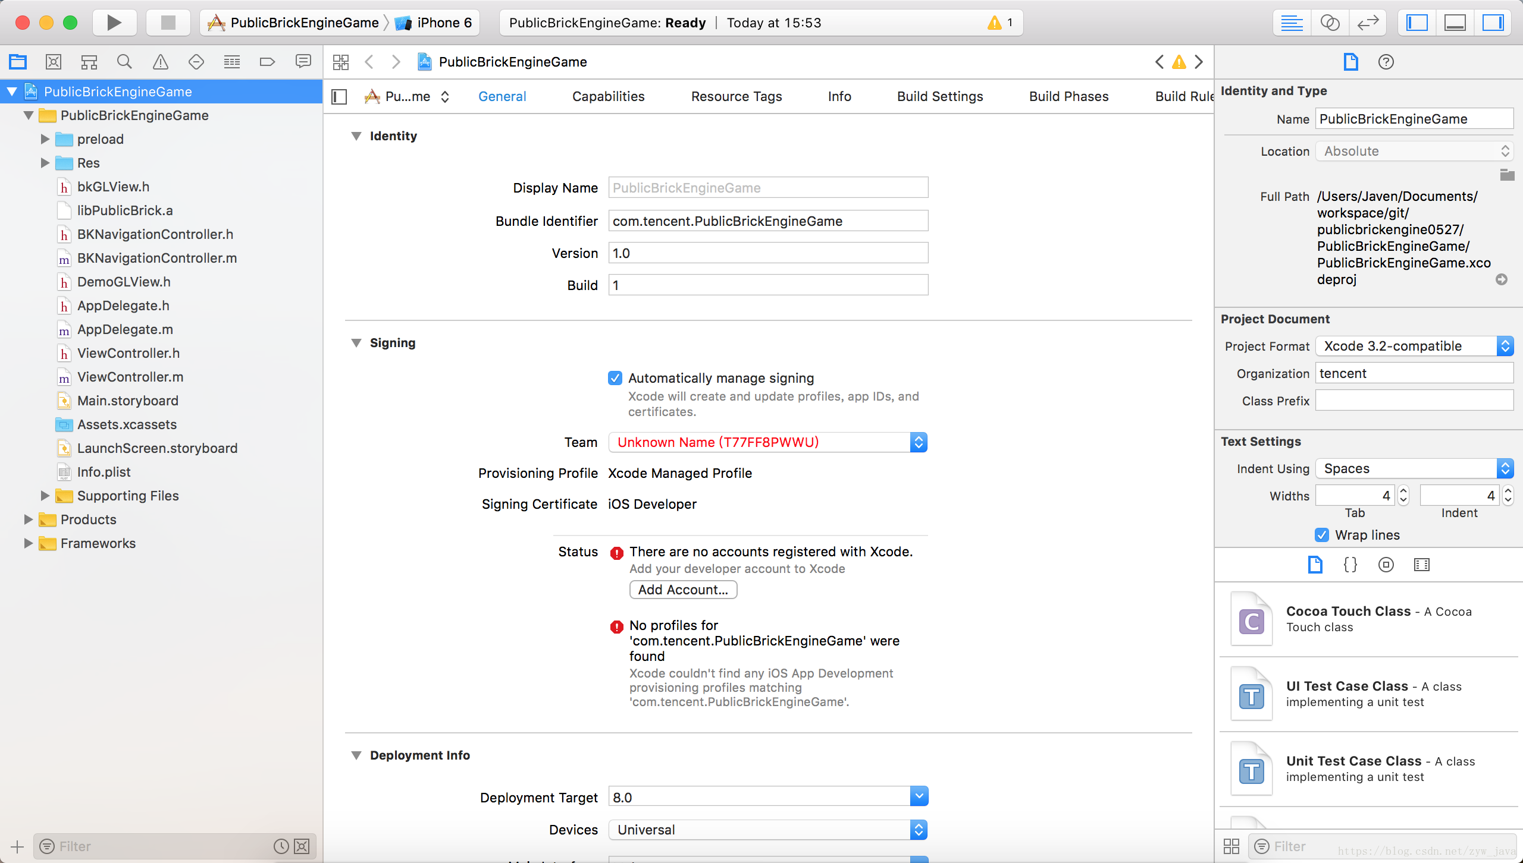Image resolution: width=1523 pixels, height=863 pixels.
Task: Switch to the Capabilities tab
Action: (608, 96)
